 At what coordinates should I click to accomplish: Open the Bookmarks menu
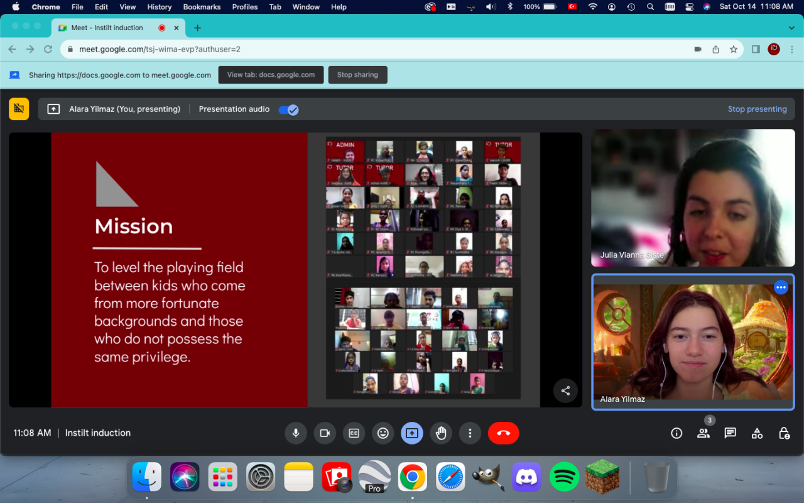pos(202,7)
